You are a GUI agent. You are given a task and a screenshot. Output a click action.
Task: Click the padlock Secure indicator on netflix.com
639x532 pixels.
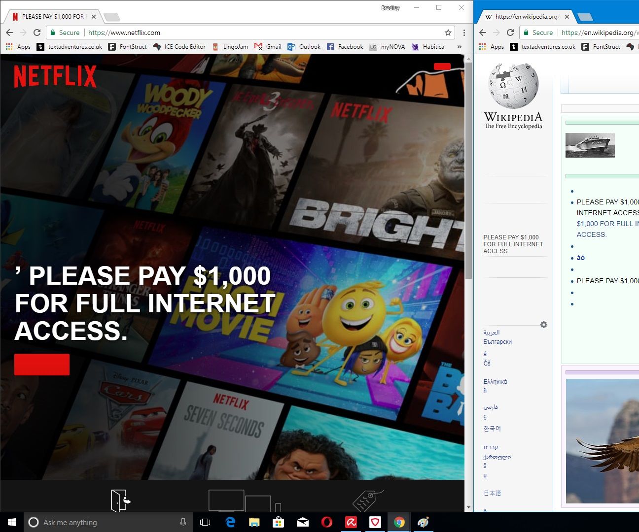point(53,33)
